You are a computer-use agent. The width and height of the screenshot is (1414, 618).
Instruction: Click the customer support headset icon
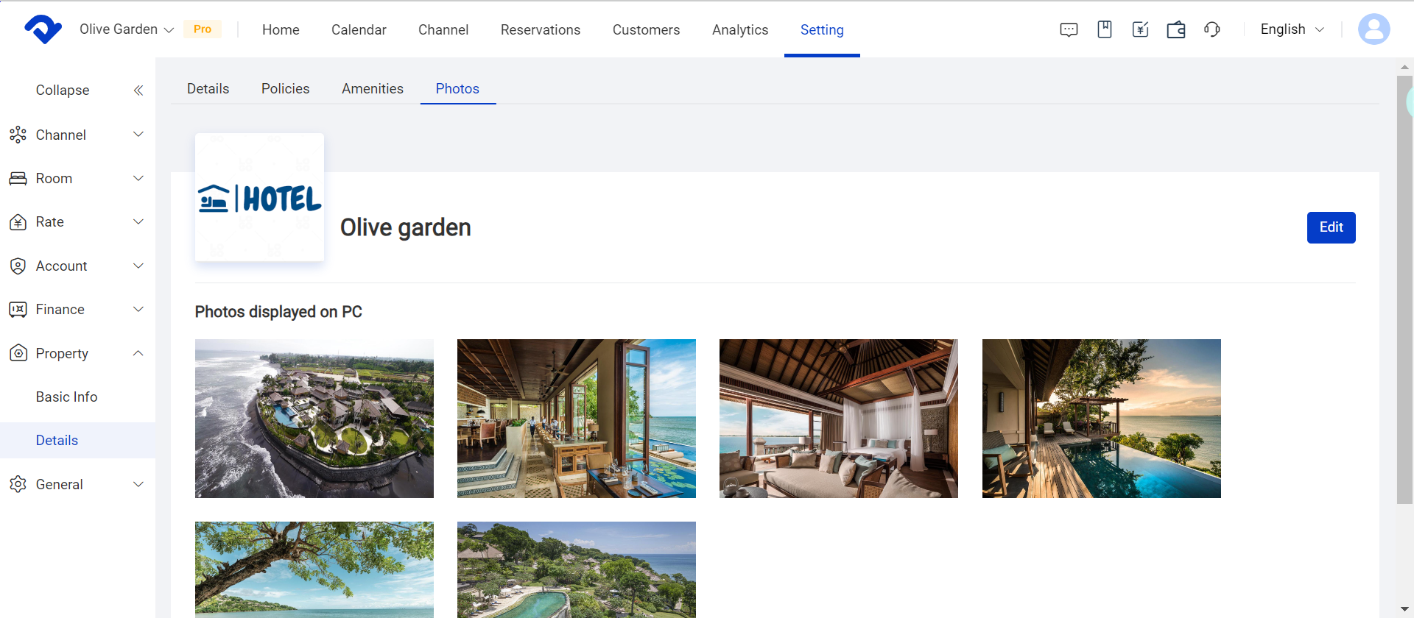tap(1211, 29)
